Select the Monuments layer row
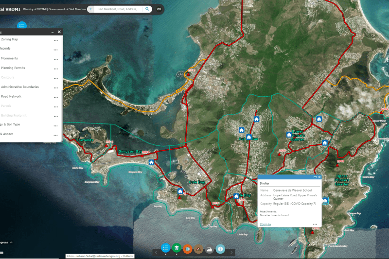The image size is (389, 259). point(30,58)
